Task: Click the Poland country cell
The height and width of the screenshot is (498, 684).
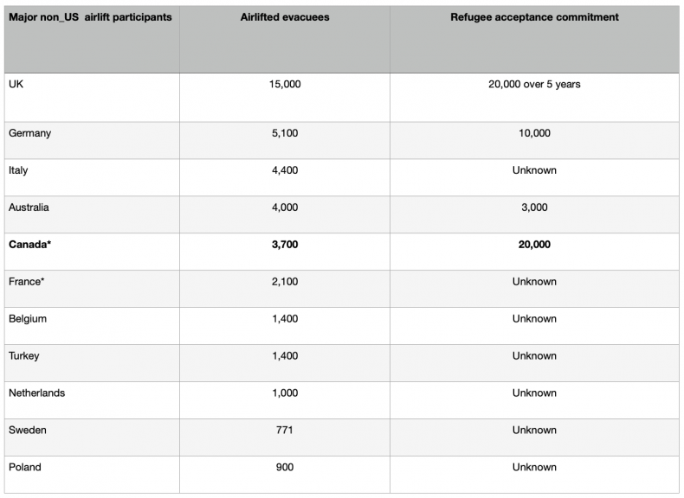Action: (x=25, y=468)
